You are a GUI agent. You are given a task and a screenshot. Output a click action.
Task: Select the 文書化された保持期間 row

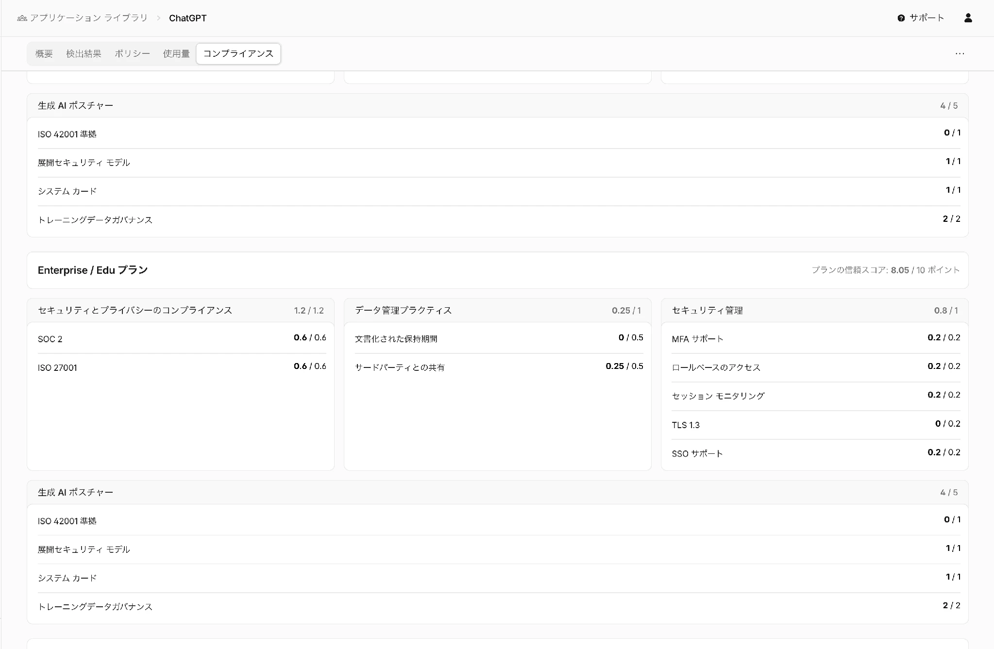pyautogui.click(x=499, y=339)
